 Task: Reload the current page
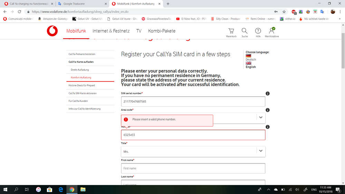19,12
